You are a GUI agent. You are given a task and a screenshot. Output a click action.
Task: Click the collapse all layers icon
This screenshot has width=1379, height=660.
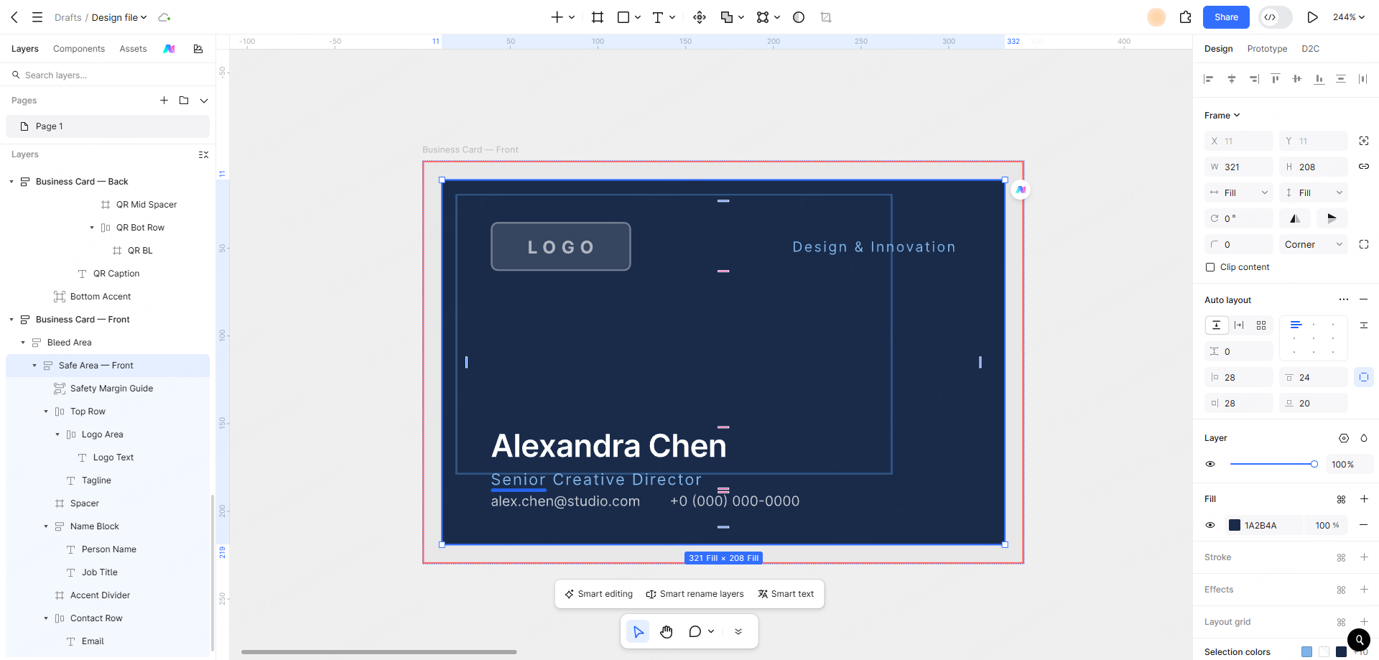(204, 154)
